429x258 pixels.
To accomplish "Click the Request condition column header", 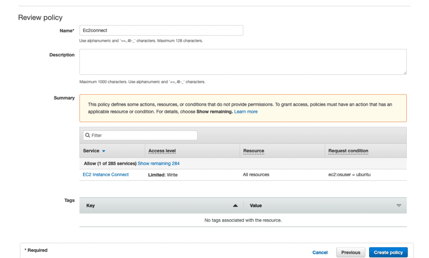I will point(348,151).
